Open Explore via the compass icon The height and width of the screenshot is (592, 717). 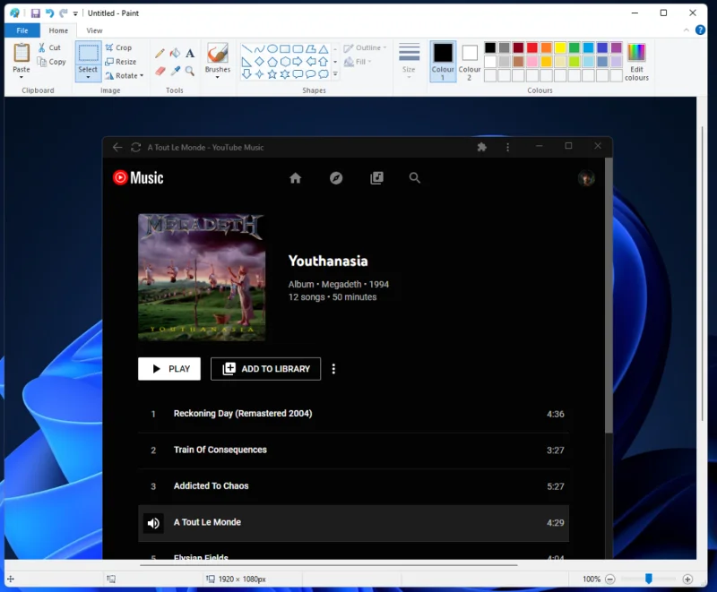[x=336, y=178]
